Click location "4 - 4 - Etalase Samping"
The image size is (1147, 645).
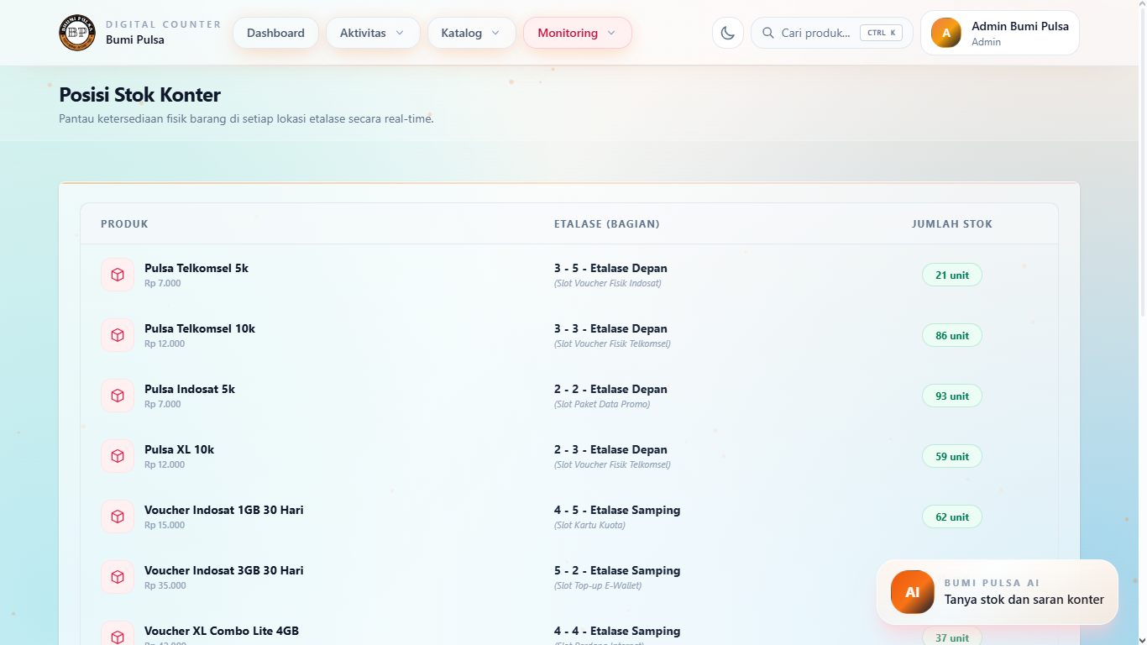[617, 631]
